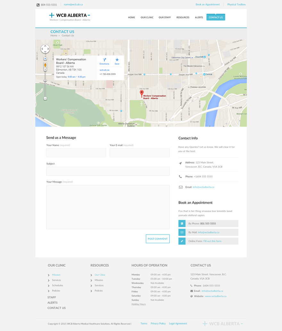Screen dimensions: 282x331
Task: Click the Online Form pencil icon
Action: (182, 241)
